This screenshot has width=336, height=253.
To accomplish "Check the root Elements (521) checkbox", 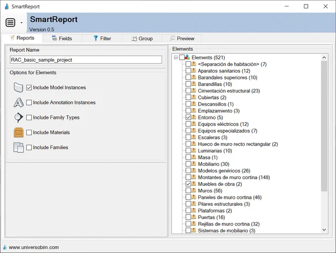I will click(x=182, y=57).
